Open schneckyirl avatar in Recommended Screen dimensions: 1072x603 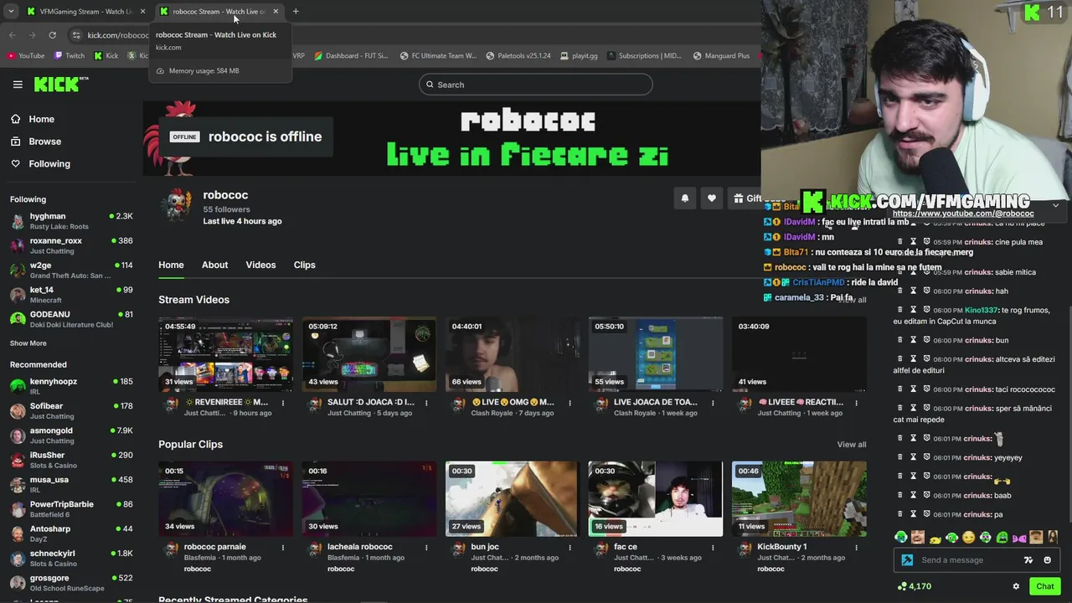coord(18,558)
